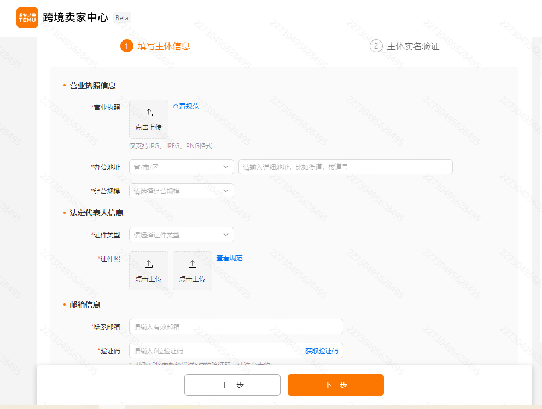This screenshot has height=409, width=542.
Task: Click step 2 主体实名验证 circle icon
Action: coord(376,47)
